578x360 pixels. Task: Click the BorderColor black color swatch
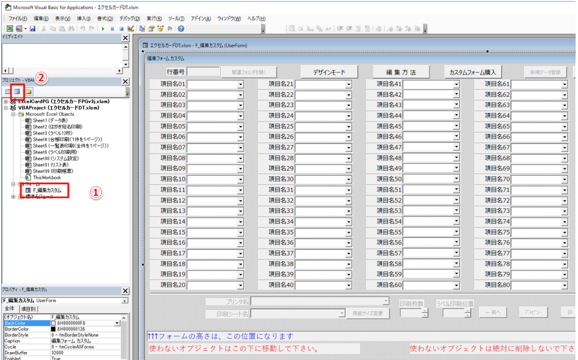(53, 329)
